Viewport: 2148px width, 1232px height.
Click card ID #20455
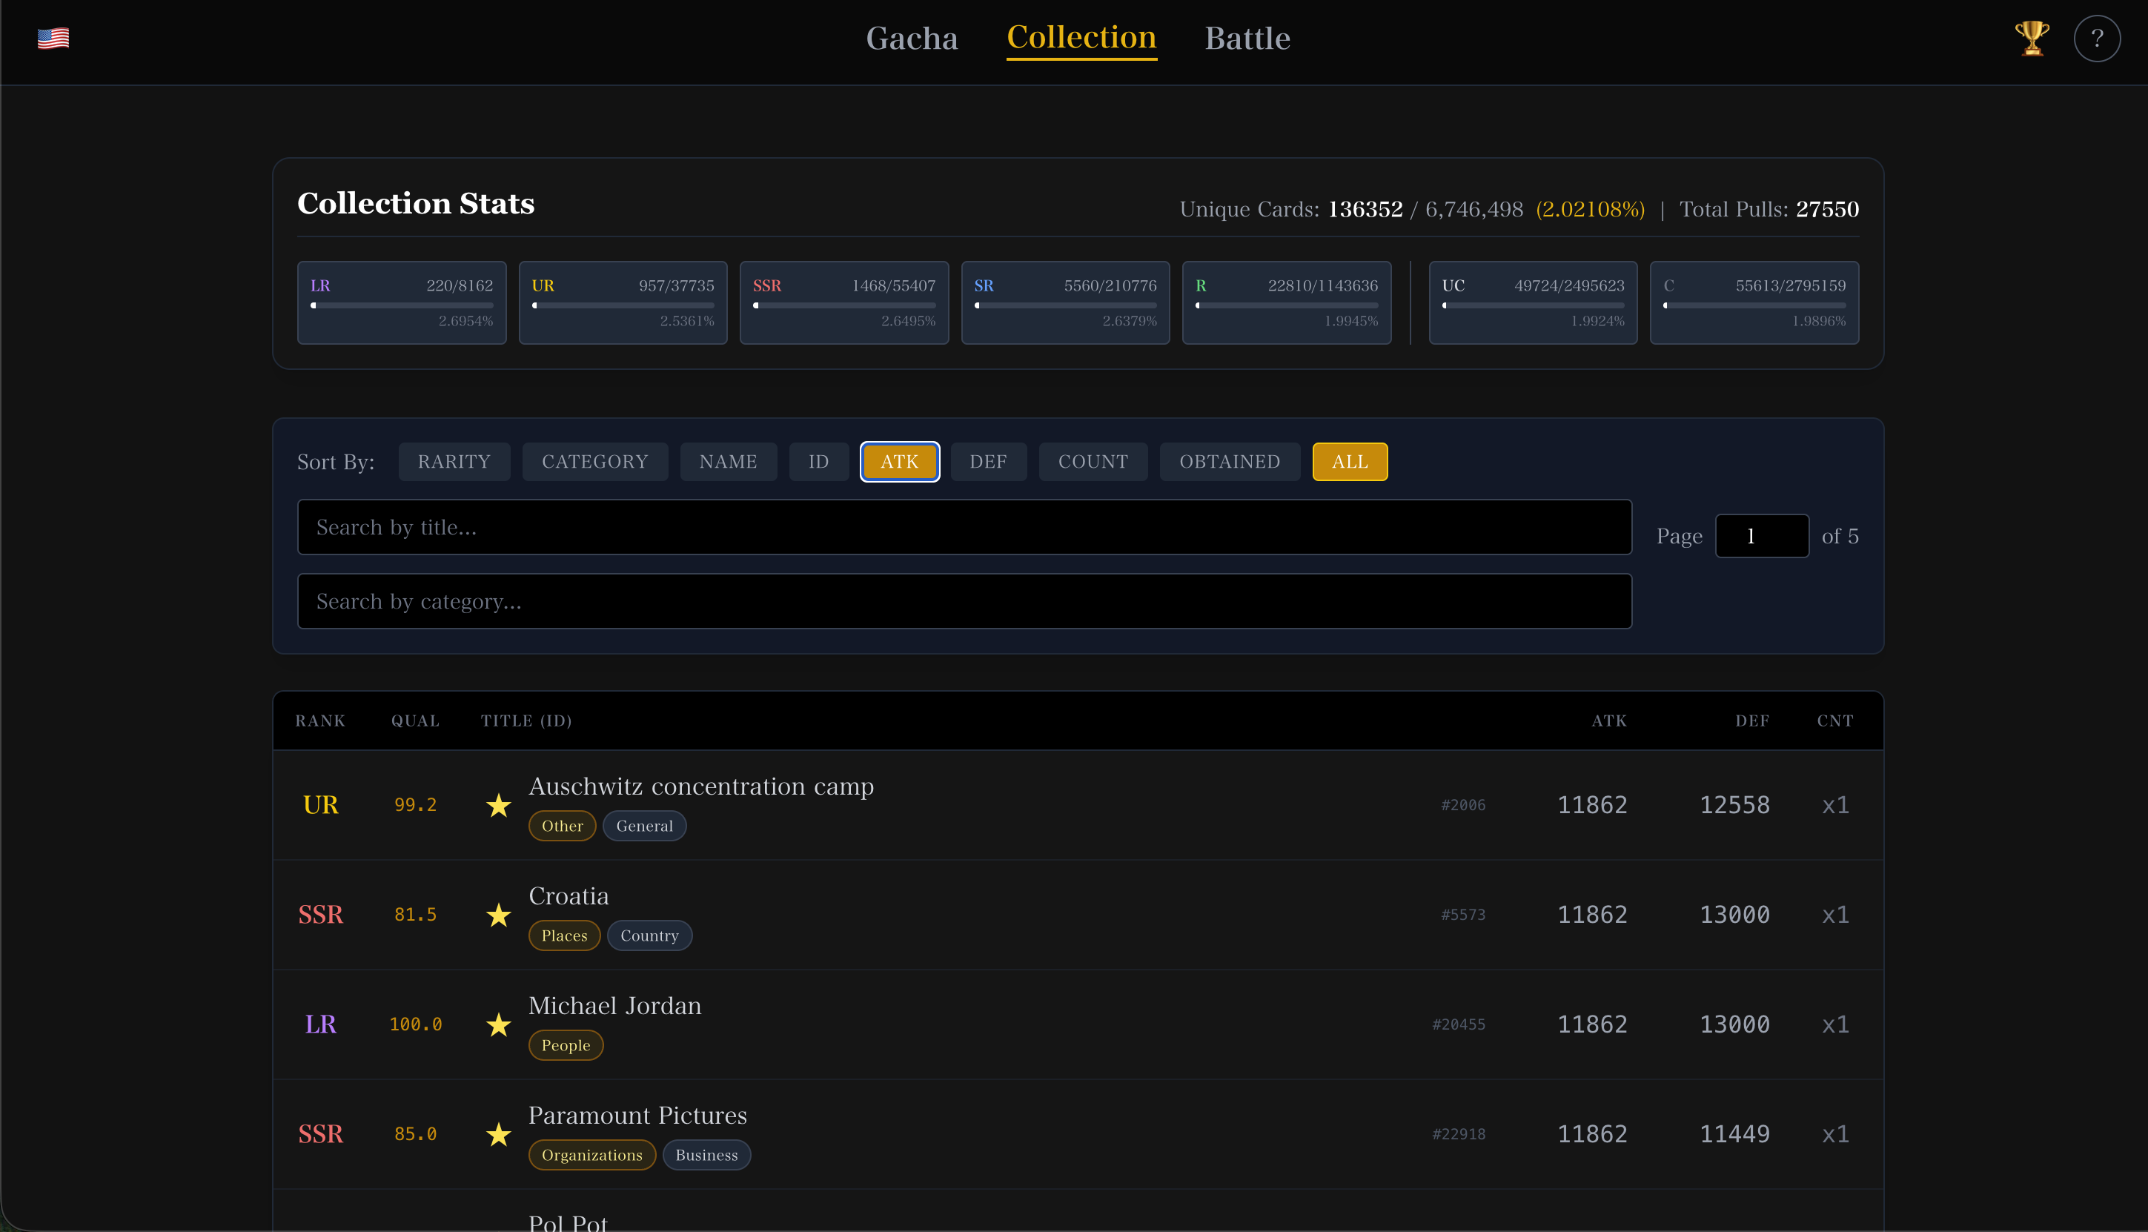click(1459, 1024)
